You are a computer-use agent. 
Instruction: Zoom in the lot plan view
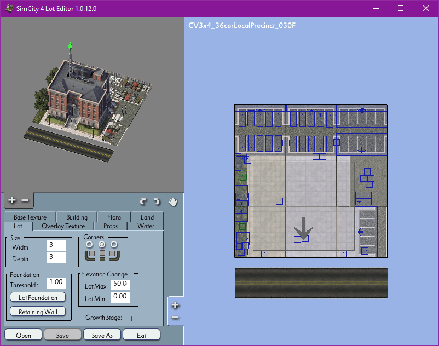(x=175, y=305)
